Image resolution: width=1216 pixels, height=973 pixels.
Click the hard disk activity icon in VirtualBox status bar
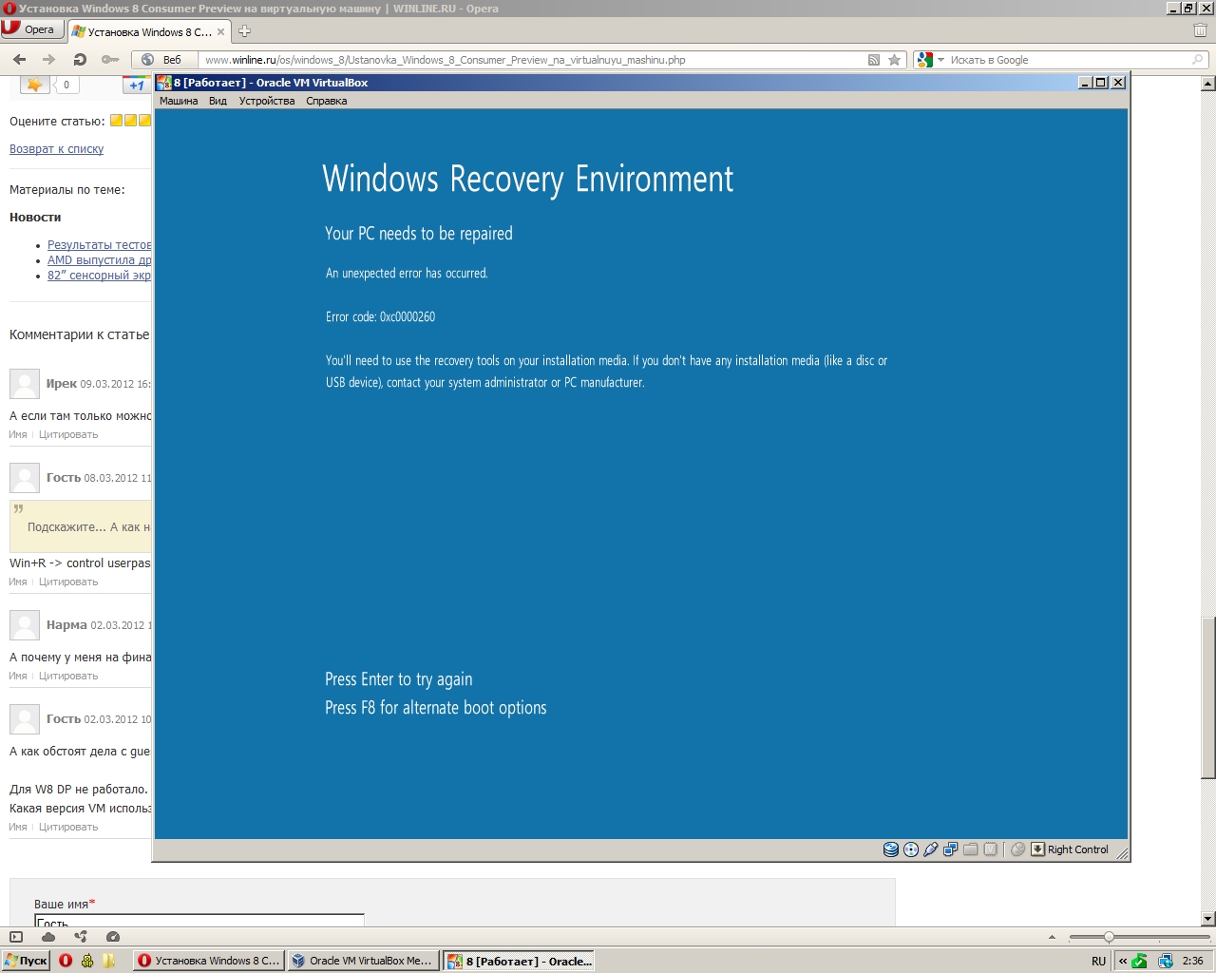891,849
